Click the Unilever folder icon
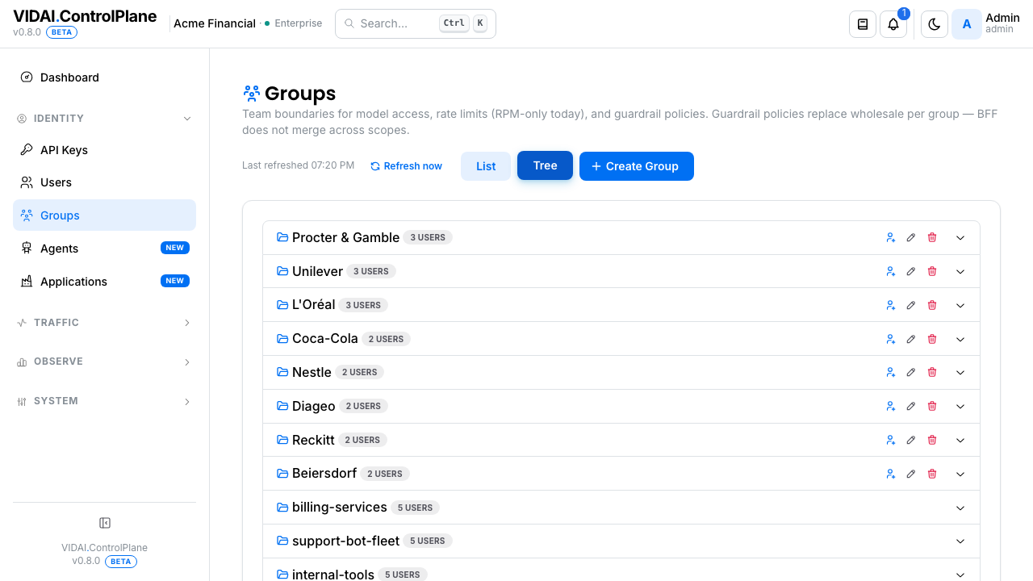1033x581 pixels. (x=282, y=271)
